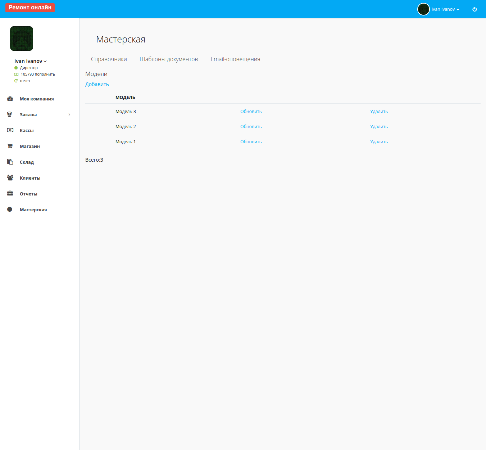
Task: Expand the Заказы submenu chevron
Action: coord(69,114)
